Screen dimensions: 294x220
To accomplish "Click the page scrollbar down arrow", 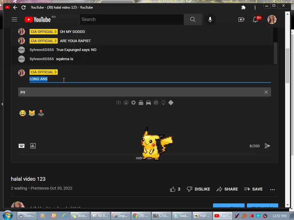I will [x=287, y=205].
